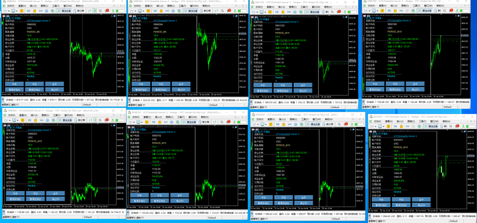The image size is (477, 223).
Task: Toggle 算法交易 in account 5986562 window
Action: pyautogui.click(x=64, y=11)
